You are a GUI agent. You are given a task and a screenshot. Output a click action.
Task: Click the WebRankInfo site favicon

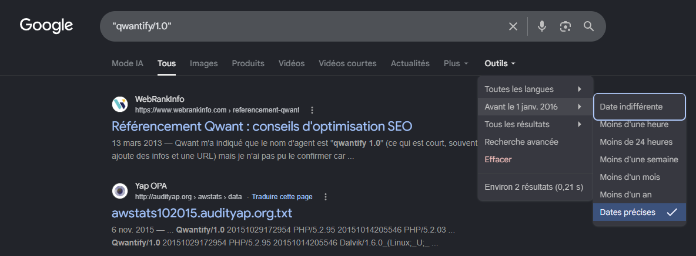click(x=120, y=104)
